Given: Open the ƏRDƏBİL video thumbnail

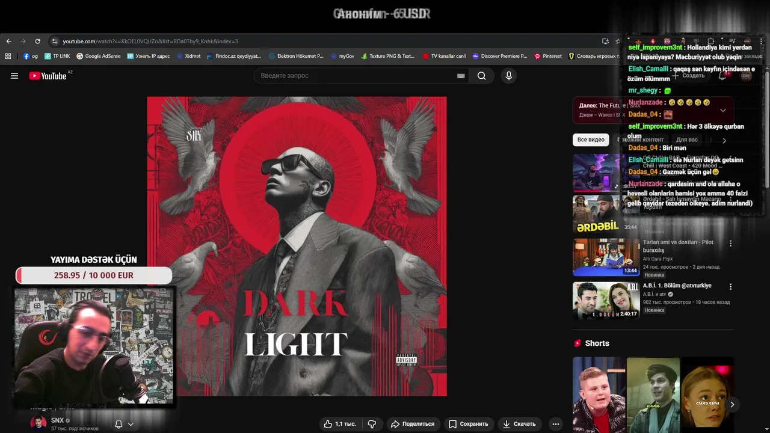Looking at the screenshot, I should coord(606,213).
